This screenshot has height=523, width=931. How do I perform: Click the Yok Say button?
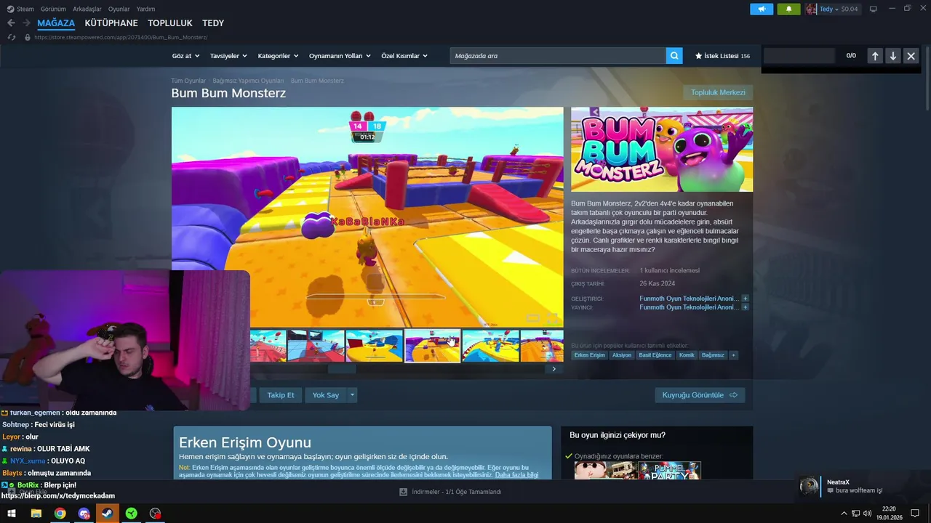(326, 395)
